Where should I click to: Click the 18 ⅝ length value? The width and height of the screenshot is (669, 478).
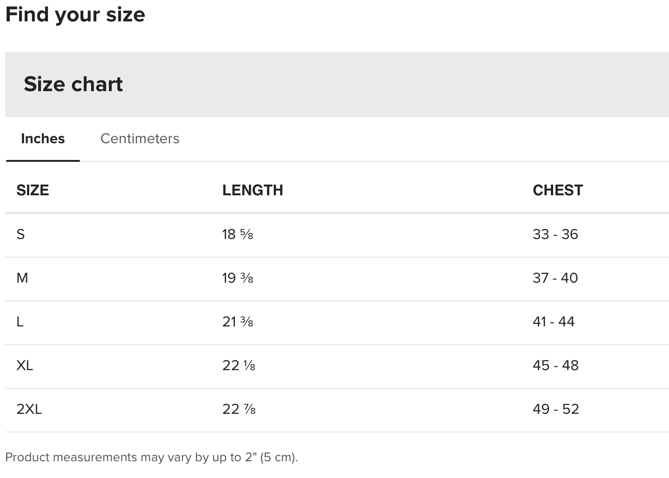[x=238, y=234]
